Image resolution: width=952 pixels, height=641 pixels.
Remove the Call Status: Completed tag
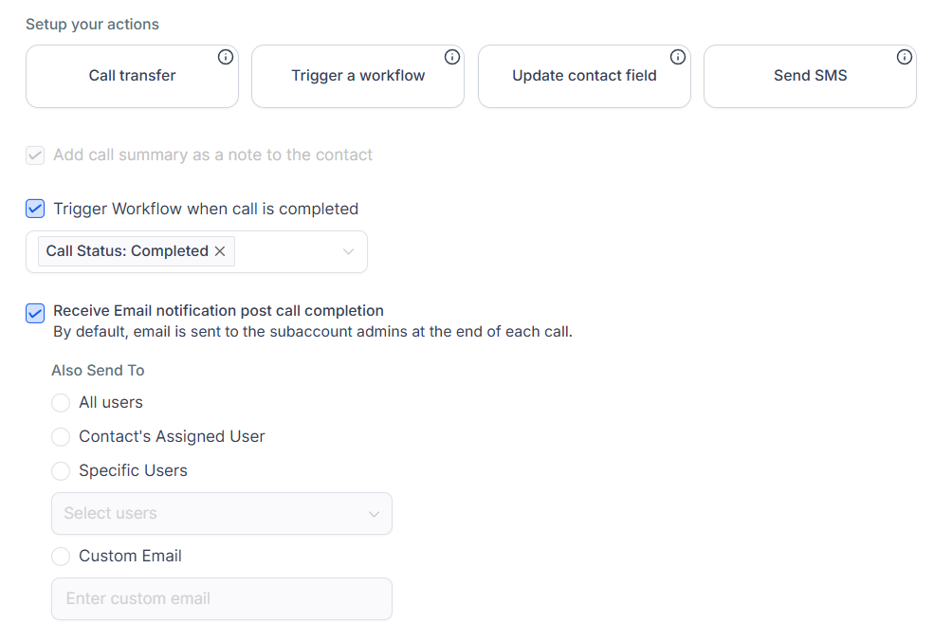click(x=220, y=251)
